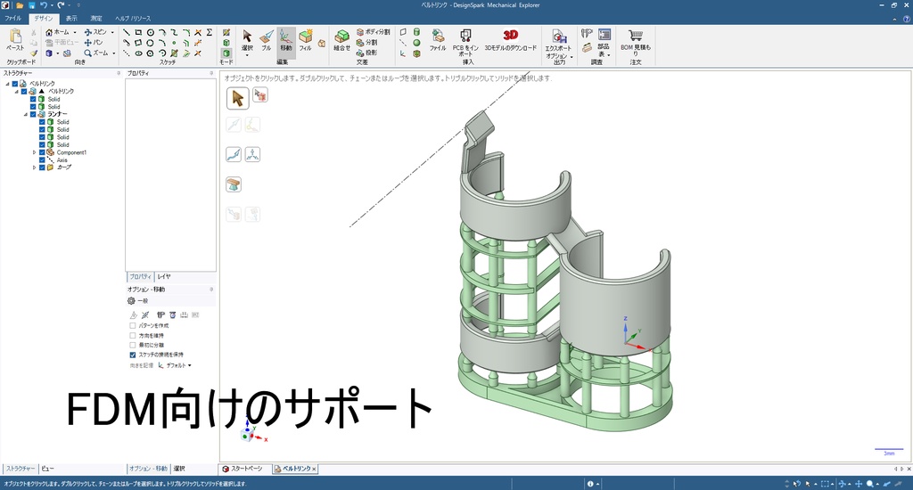Collapse the ribbon with the caret arrow
Image resolution: width=913 pixels, height=490 pixels.
click(x=895, y=19)
